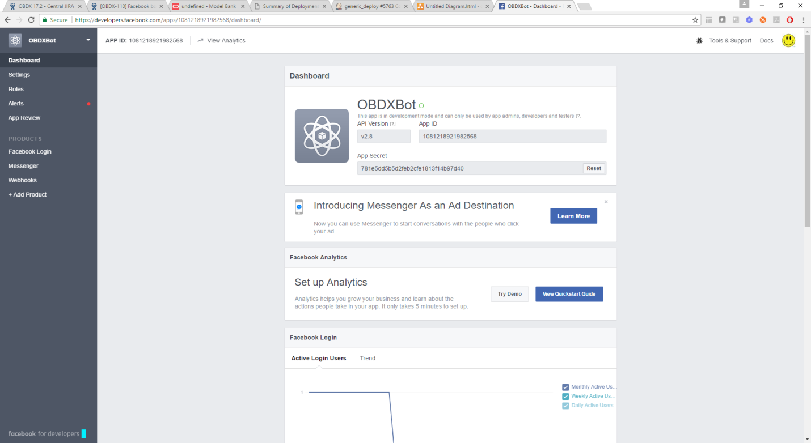Click the Learn More button
Image resolution: width=811 pixels, height=443 pixels.
click(573, 216)
